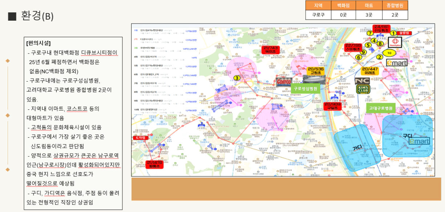Select the 20/536 고원초 orange label
The image size is (445, 212).
point(315,71)
